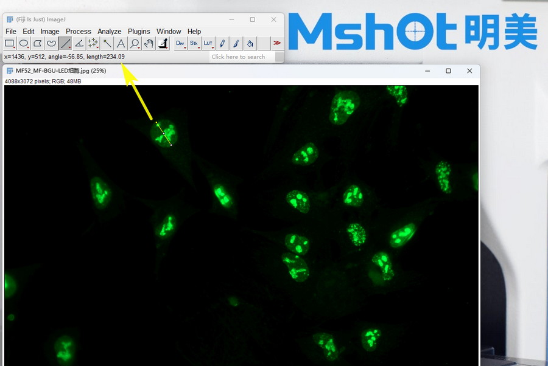
Task: Select the Wand tracing tool
Action: click(x=107, y=43)
